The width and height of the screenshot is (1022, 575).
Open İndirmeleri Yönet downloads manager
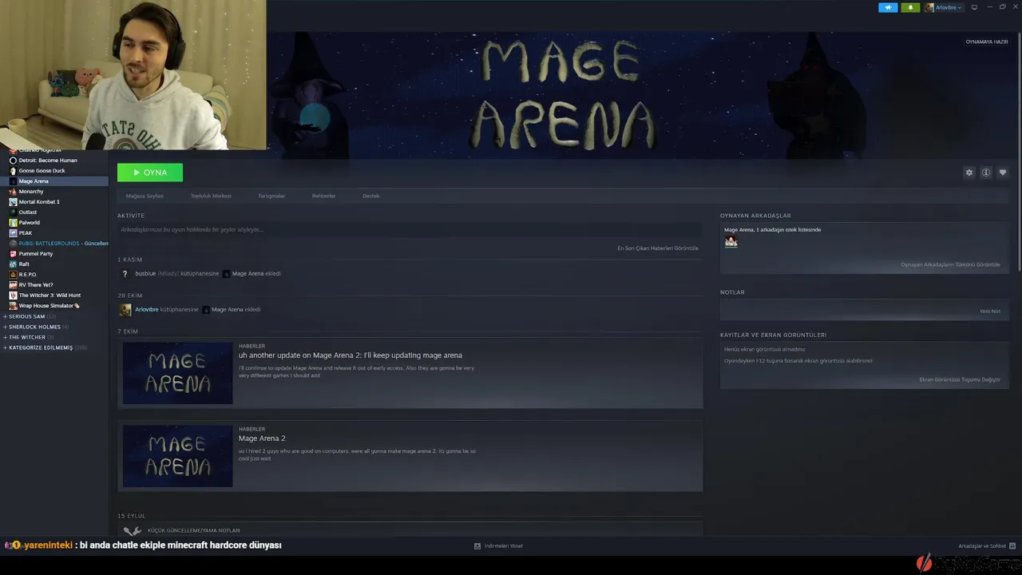(499, 546)
